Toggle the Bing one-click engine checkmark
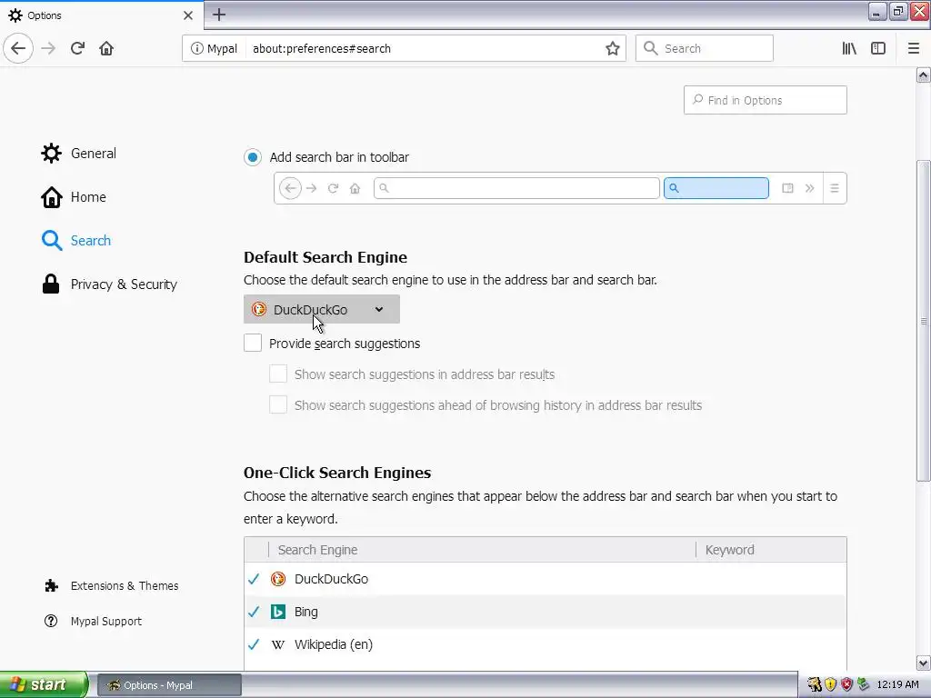931x698 pixels. coord(254,612)
